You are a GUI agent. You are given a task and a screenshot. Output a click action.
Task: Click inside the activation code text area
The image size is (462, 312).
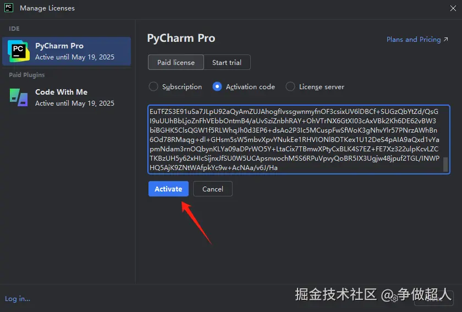pyautogui.click(x=299, y=139)
